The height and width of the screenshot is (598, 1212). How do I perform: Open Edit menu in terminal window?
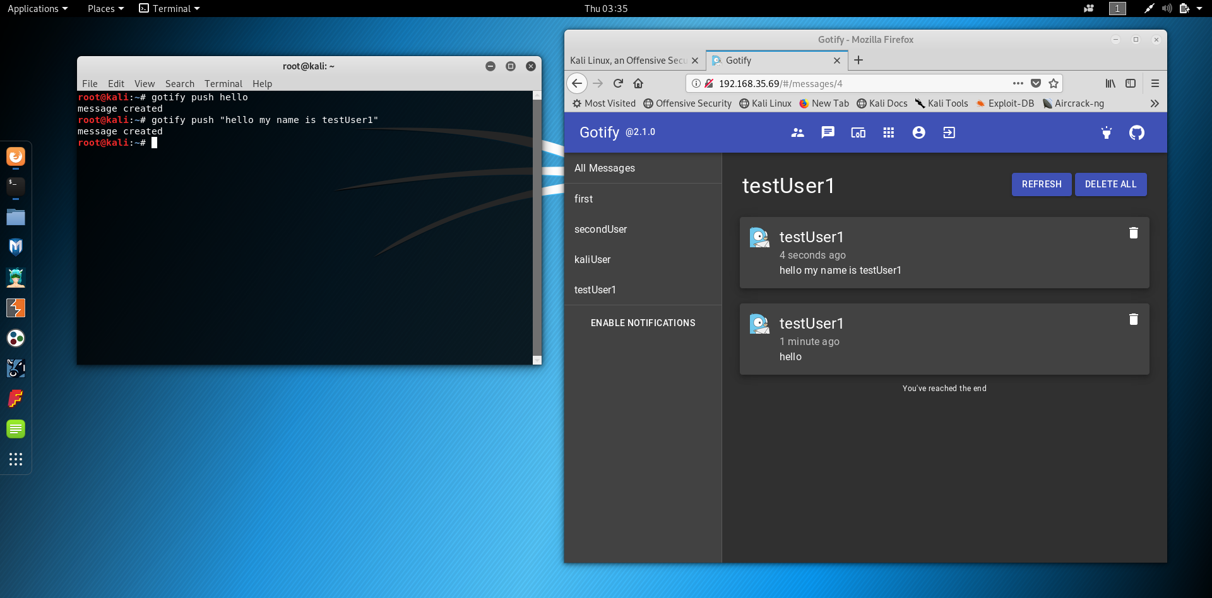pos(116,83)
